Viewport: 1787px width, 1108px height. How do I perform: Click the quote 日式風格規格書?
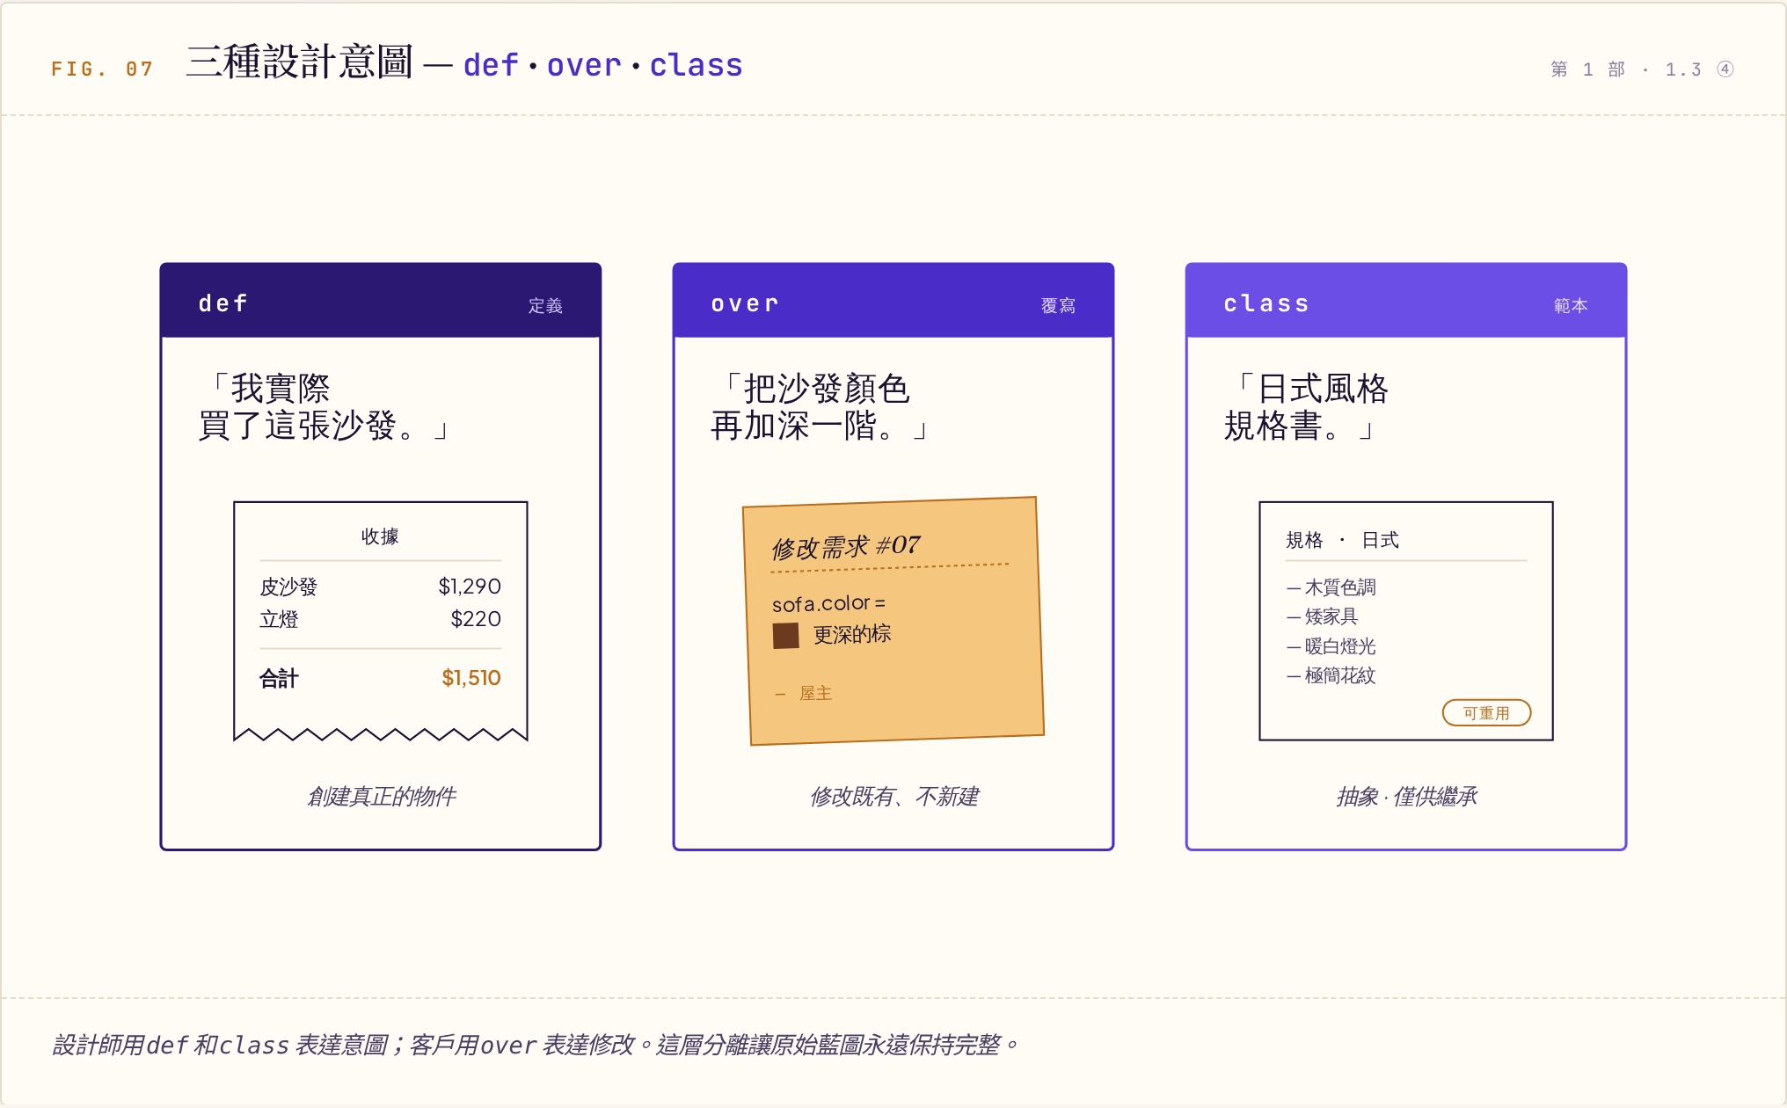(x=1306, y=407)
